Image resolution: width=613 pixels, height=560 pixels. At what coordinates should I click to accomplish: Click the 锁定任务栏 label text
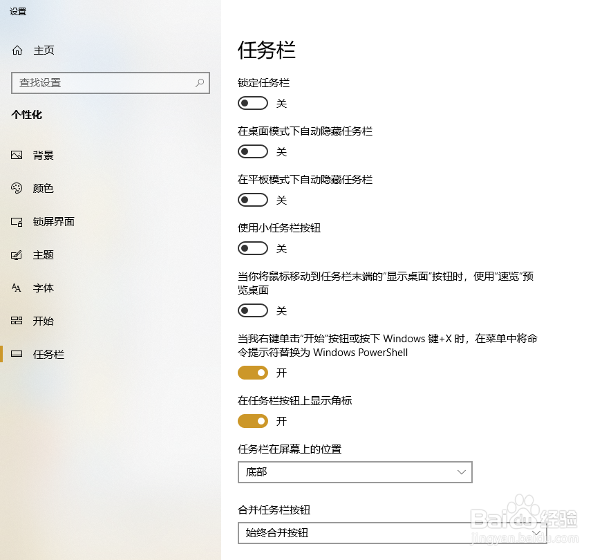pos(263,83)
